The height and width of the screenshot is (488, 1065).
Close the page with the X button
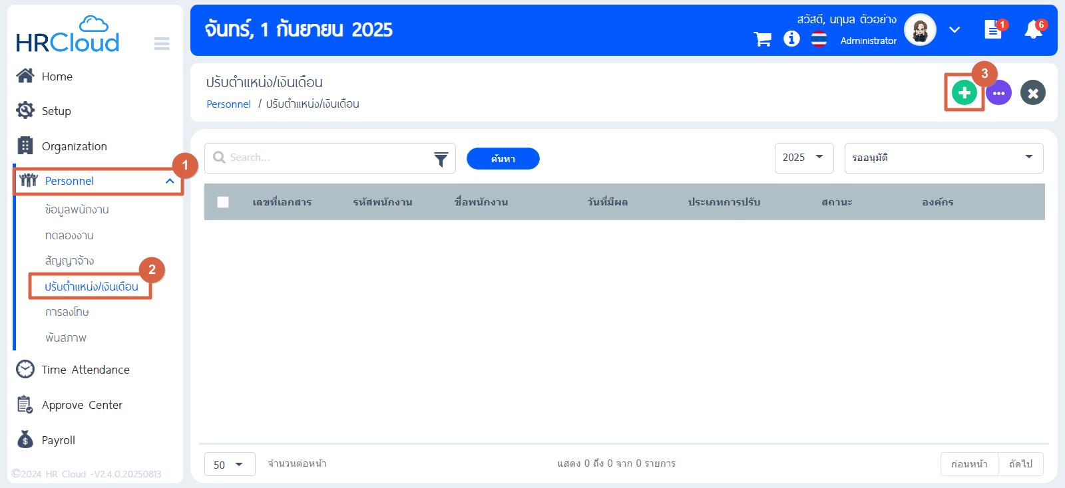coord(1032,93)
